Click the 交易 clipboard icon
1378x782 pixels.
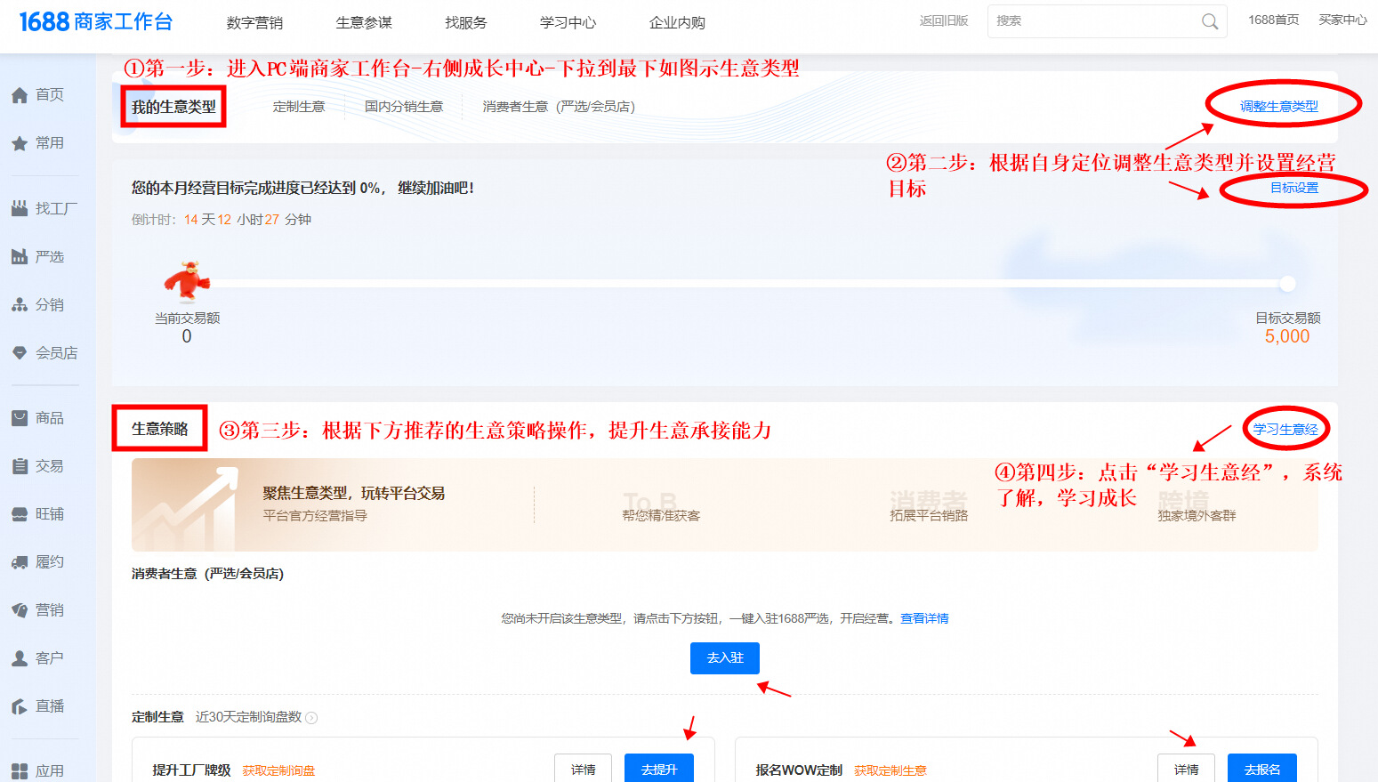tap(20, 466)
